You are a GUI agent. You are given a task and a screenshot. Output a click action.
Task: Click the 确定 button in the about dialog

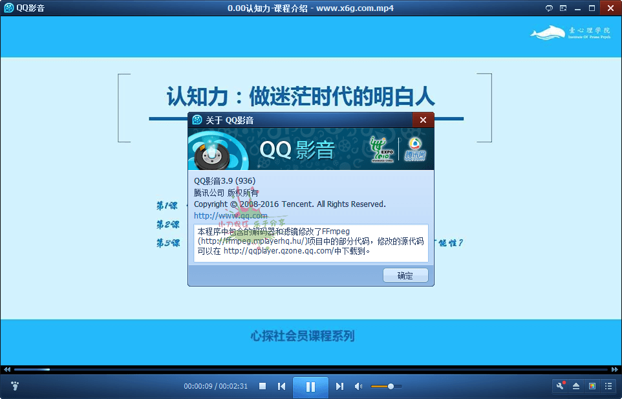(405, 275)
